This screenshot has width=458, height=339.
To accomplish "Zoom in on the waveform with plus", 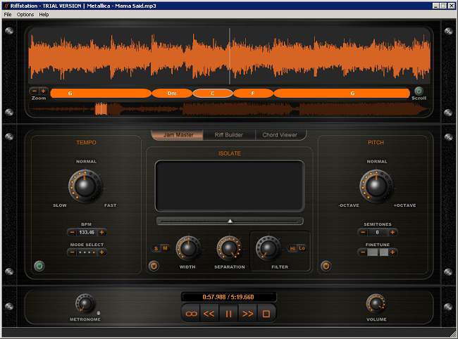I will pyautogui.click(x=43, y=91).
